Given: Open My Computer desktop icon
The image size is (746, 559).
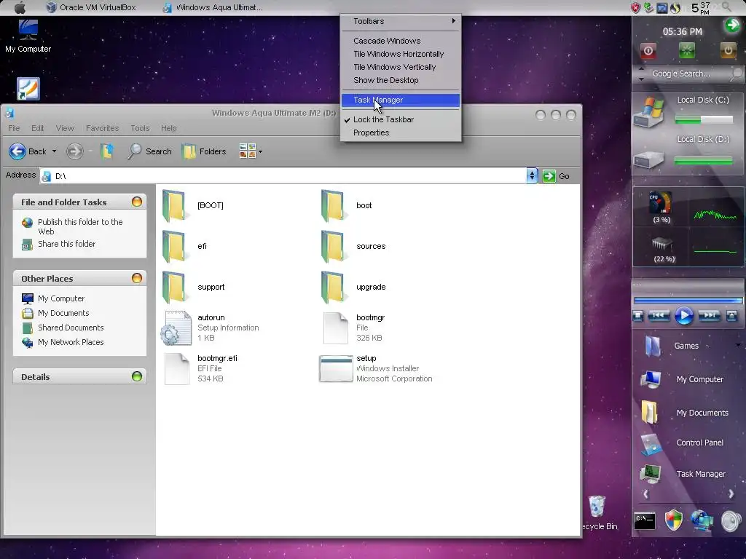Looking at the screenshot, I should [28, 36].
